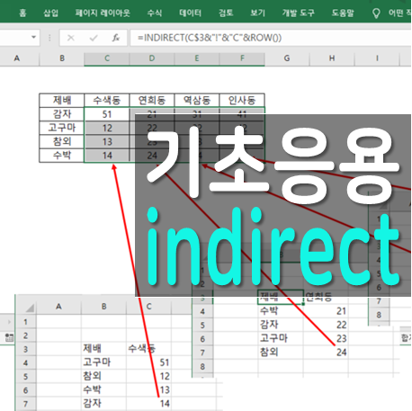The image size is (412, 411).
Task: Select row header 3 beside 제배 in the 수색동 sheet
Action: 25,349
